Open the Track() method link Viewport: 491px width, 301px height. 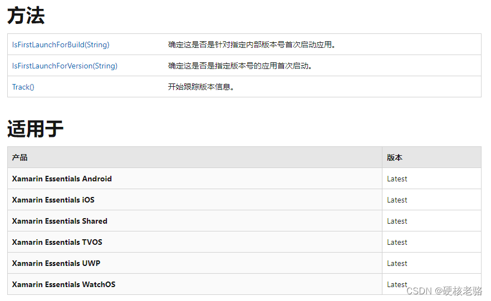pyautogui.click(x=23, y=87)
